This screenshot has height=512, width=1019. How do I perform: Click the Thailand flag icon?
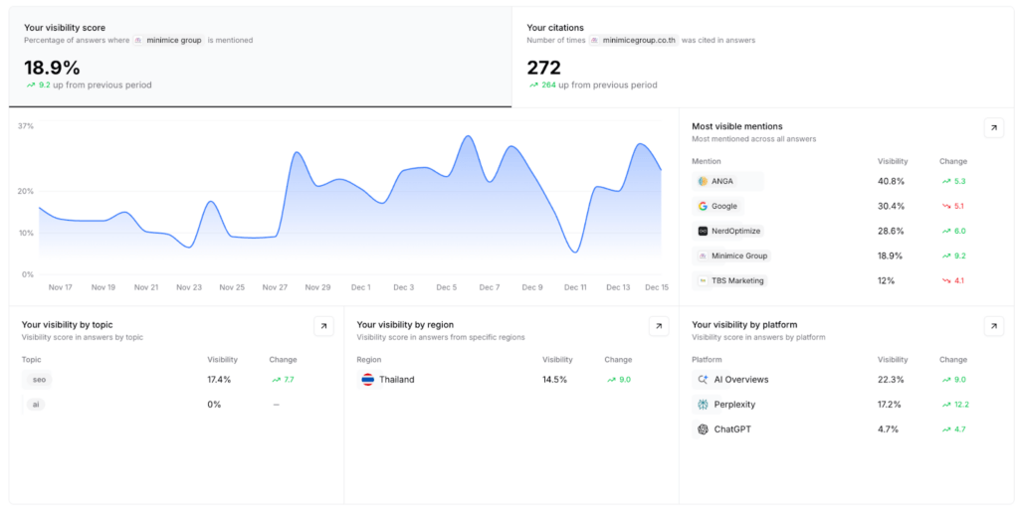[367, 380]
